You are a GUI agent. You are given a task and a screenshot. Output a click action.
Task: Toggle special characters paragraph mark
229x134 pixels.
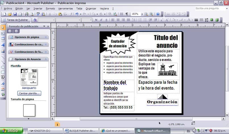click(x=127, y=14)
